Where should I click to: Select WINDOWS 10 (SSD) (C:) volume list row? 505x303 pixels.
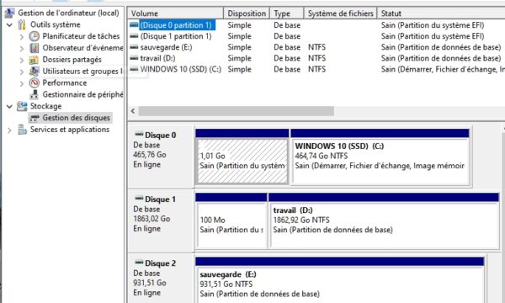pyautogui.click(x=181, y=69)
